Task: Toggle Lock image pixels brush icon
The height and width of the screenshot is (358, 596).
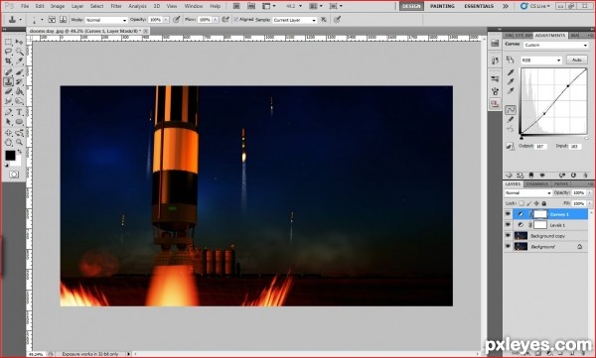Action: coord(529,203)
